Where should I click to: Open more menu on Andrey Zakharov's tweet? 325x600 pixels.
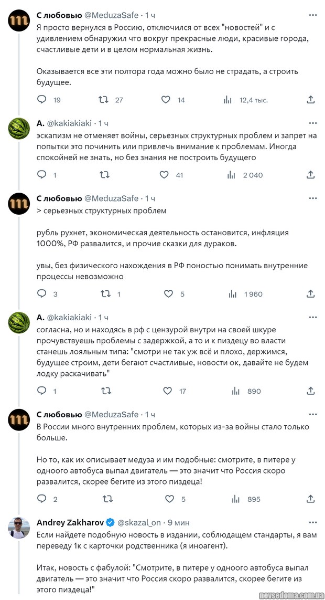(312, 523)
